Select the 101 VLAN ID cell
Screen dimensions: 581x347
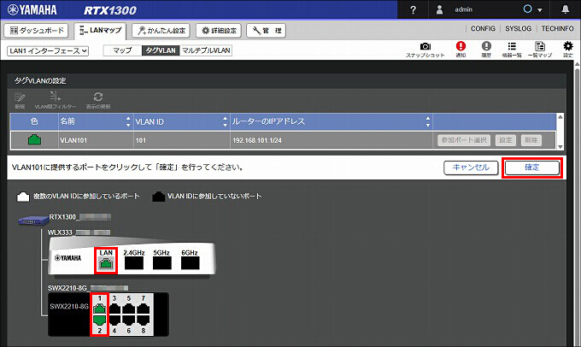pos(181,140)
